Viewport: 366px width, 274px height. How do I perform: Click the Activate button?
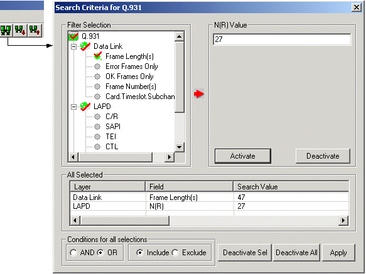coord(243,156)
